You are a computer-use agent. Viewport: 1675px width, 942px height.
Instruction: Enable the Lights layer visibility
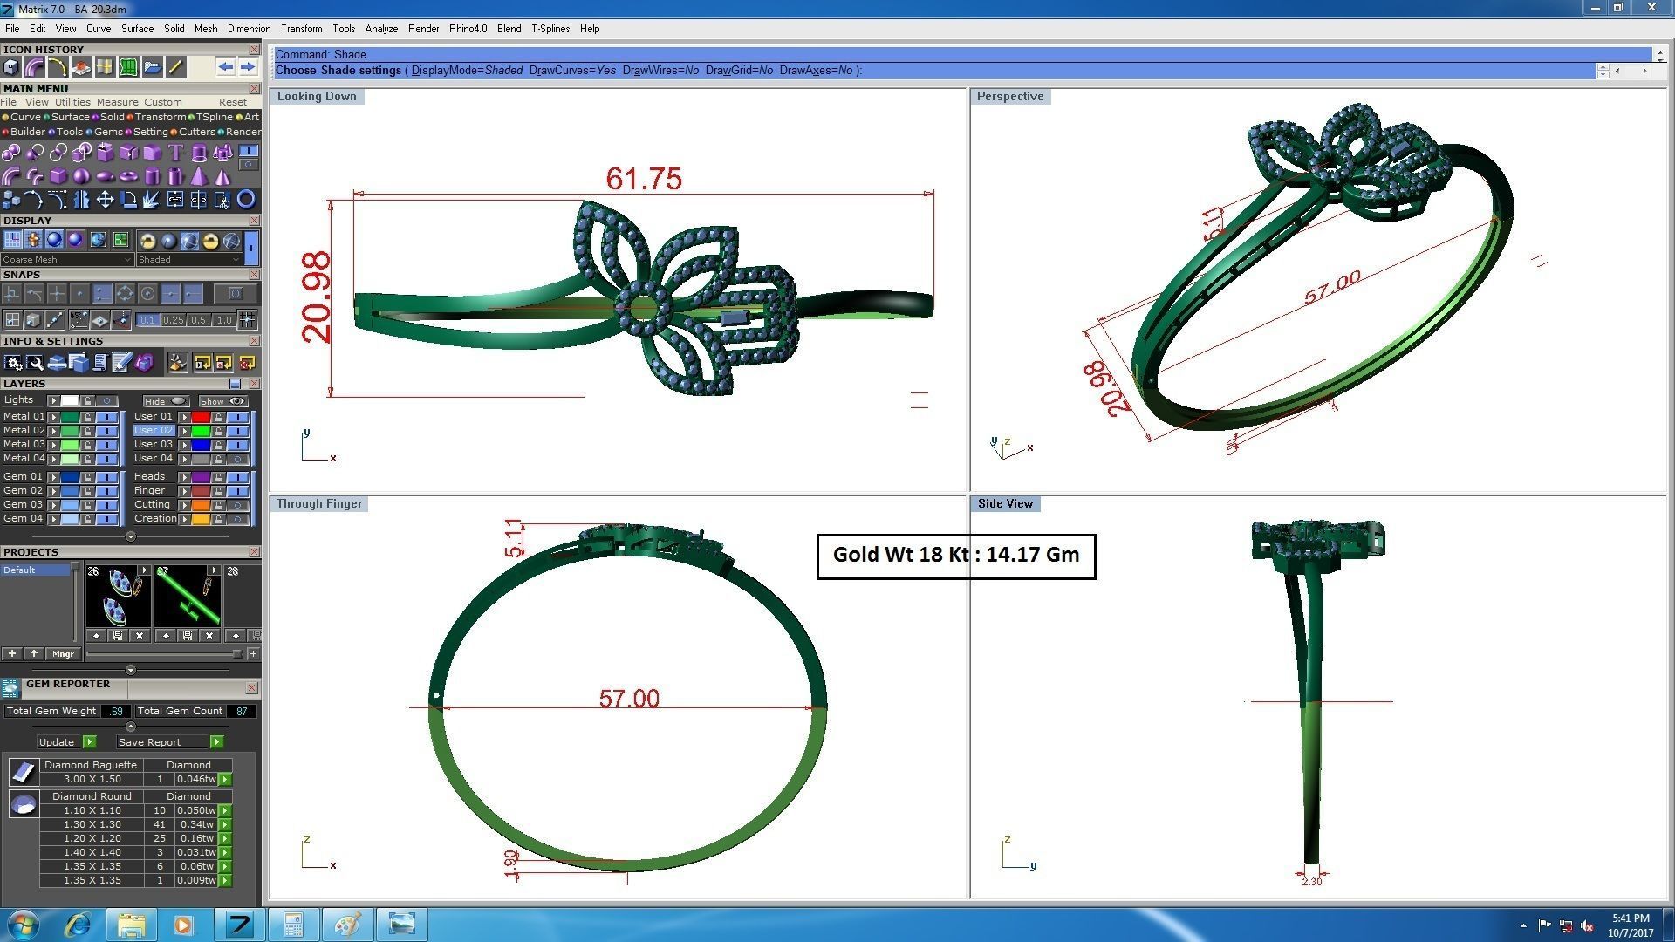click(106, 400)
